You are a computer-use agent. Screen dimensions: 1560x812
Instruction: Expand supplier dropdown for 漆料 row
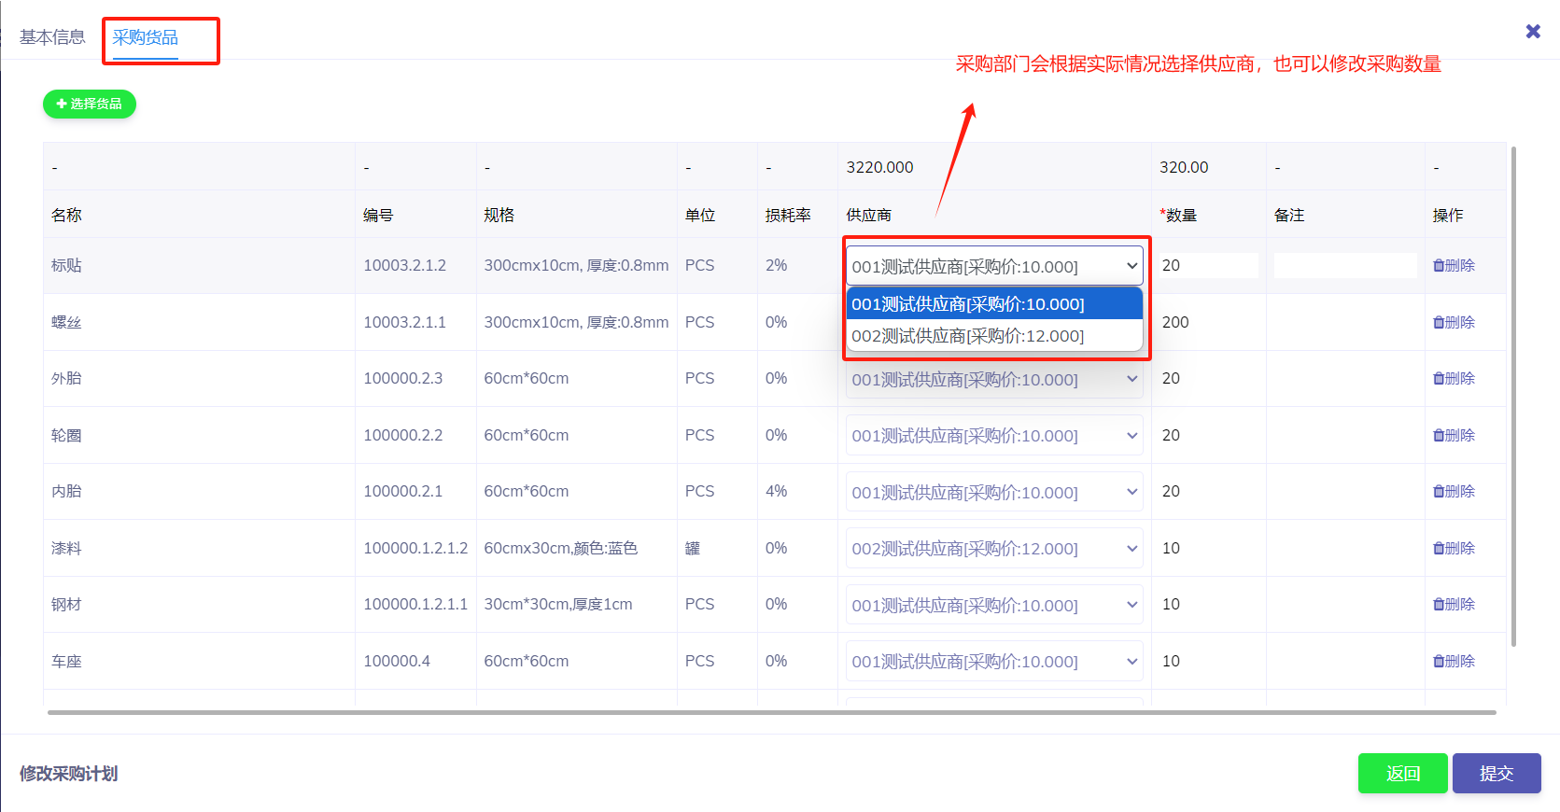click(993, 549)
